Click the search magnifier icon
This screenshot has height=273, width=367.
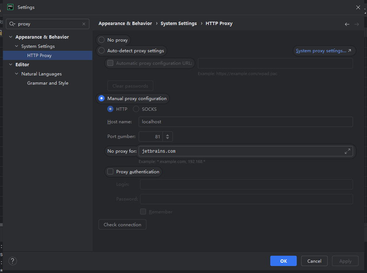click(x=12, y=24)
